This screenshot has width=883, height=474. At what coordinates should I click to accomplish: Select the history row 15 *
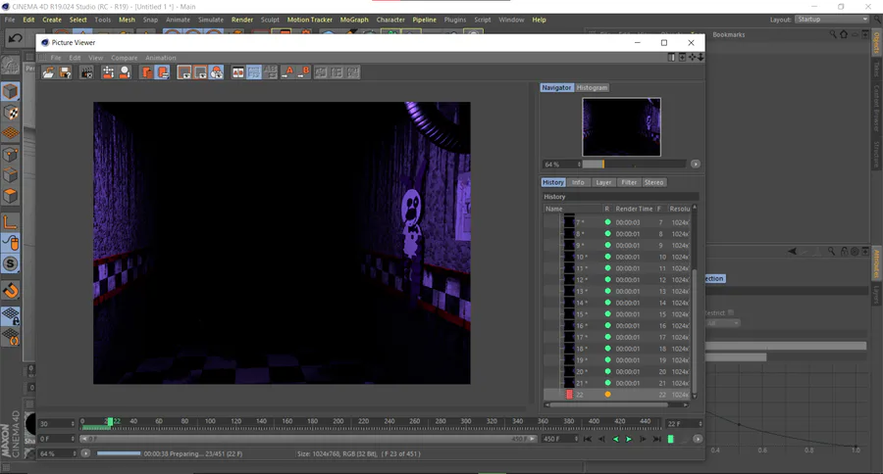pos(616,314)
